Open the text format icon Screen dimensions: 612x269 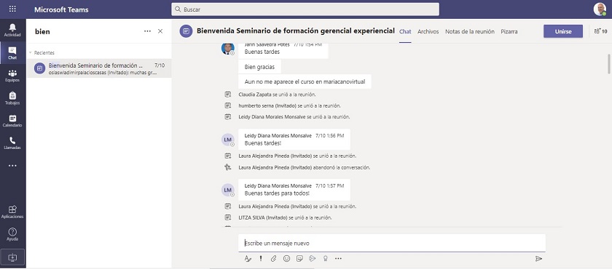coord(248,259)
